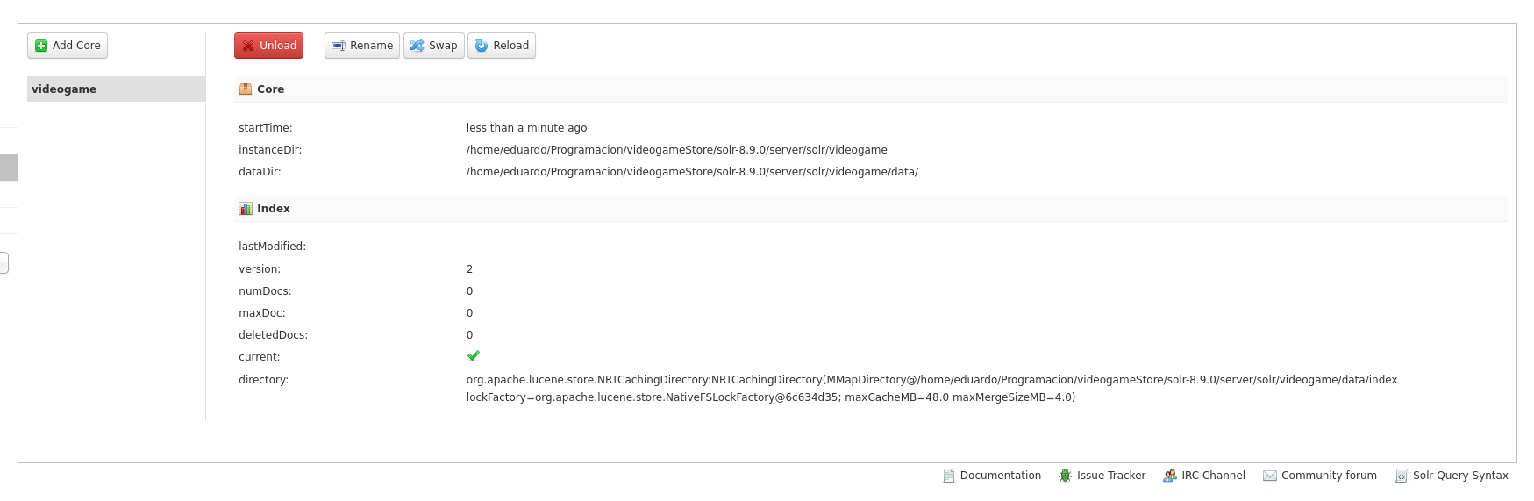Image resolution: width=1534 pixels, height=501 pixels.
Task: Click the dataDir path value
Action: click(x=692, y=172)
